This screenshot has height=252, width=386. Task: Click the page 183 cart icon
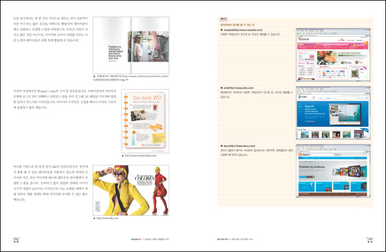click(369, 239)
